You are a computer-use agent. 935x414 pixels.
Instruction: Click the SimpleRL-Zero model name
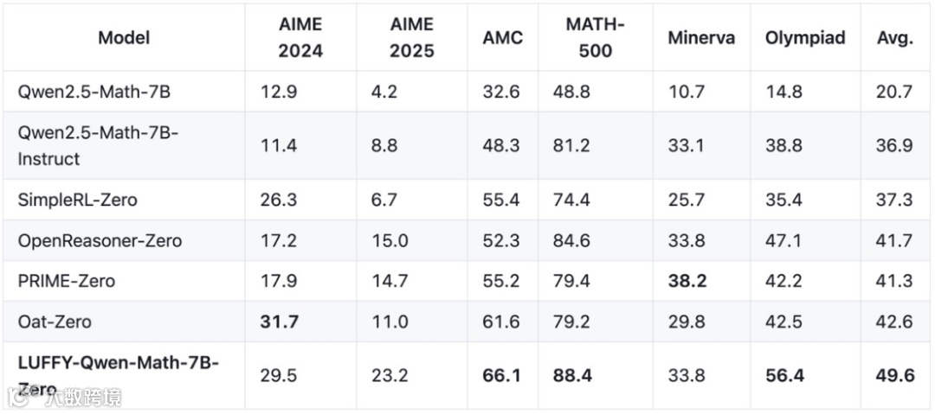pyautogui.click(x=78, y=200)
